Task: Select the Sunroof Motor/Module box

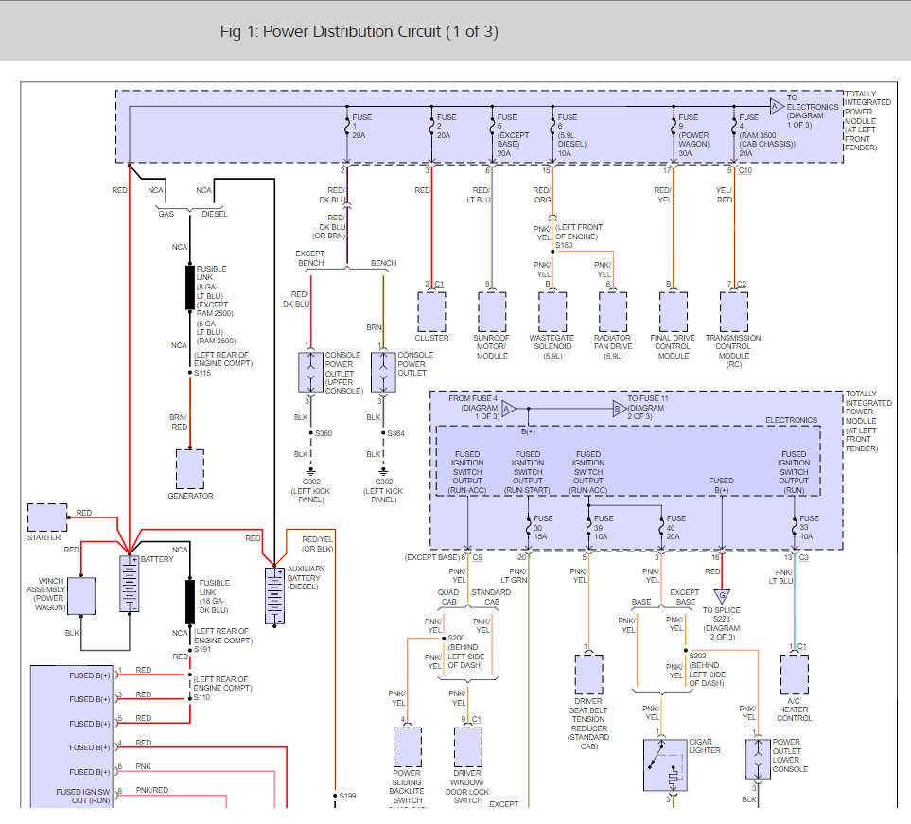Action: (x=492, y=312)
